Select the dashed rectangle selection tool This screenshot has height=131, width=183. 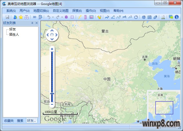click(72, 17)
